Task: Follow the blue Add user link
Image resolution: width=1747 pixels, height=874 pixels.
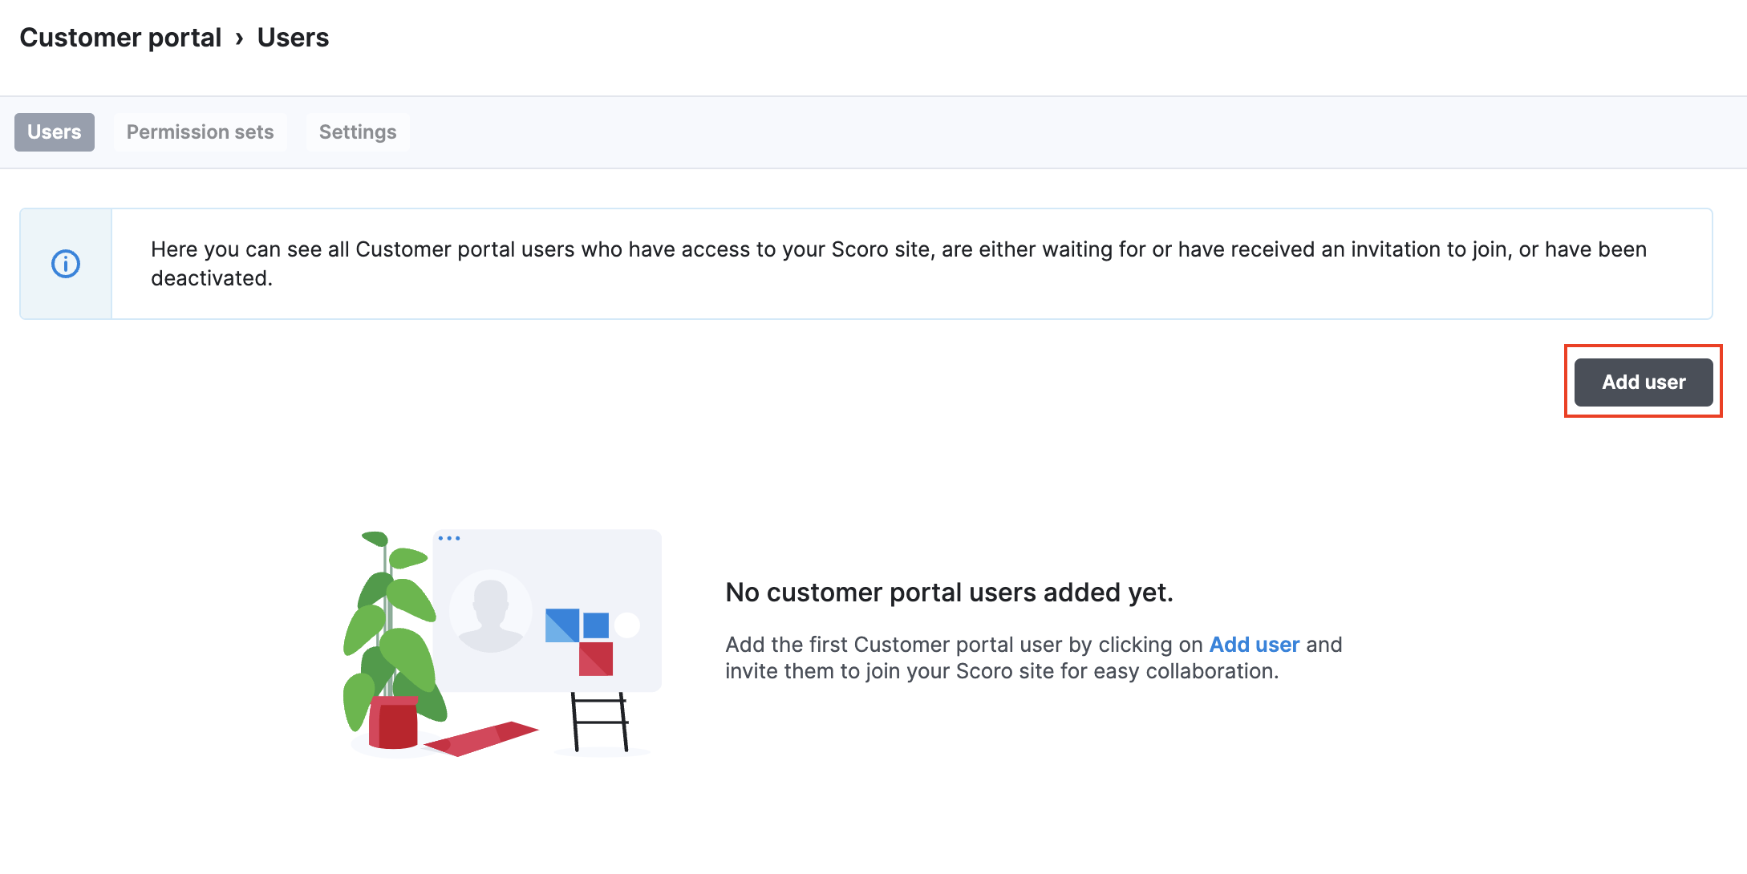Action: [x=1254, y=645]
